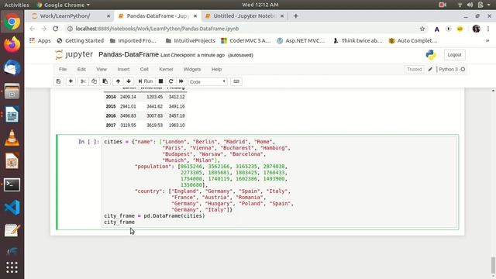This screenshot has width=496, height=279.
Task: Click the Logout button
Action: (x=454, y=55)
